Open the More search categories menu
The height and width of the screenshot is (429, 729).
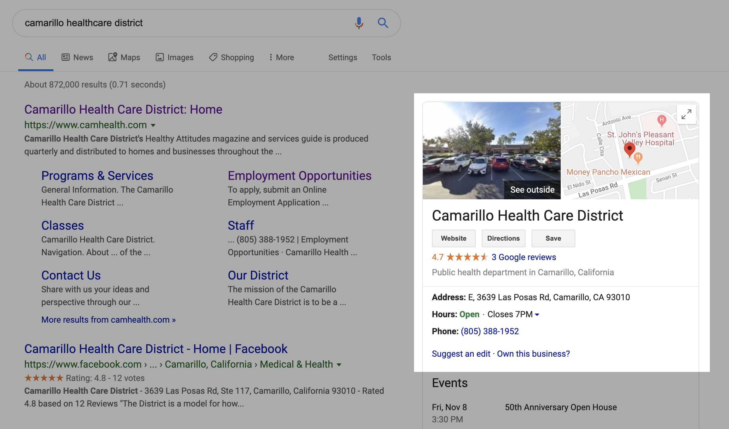[x=281, y=57]
